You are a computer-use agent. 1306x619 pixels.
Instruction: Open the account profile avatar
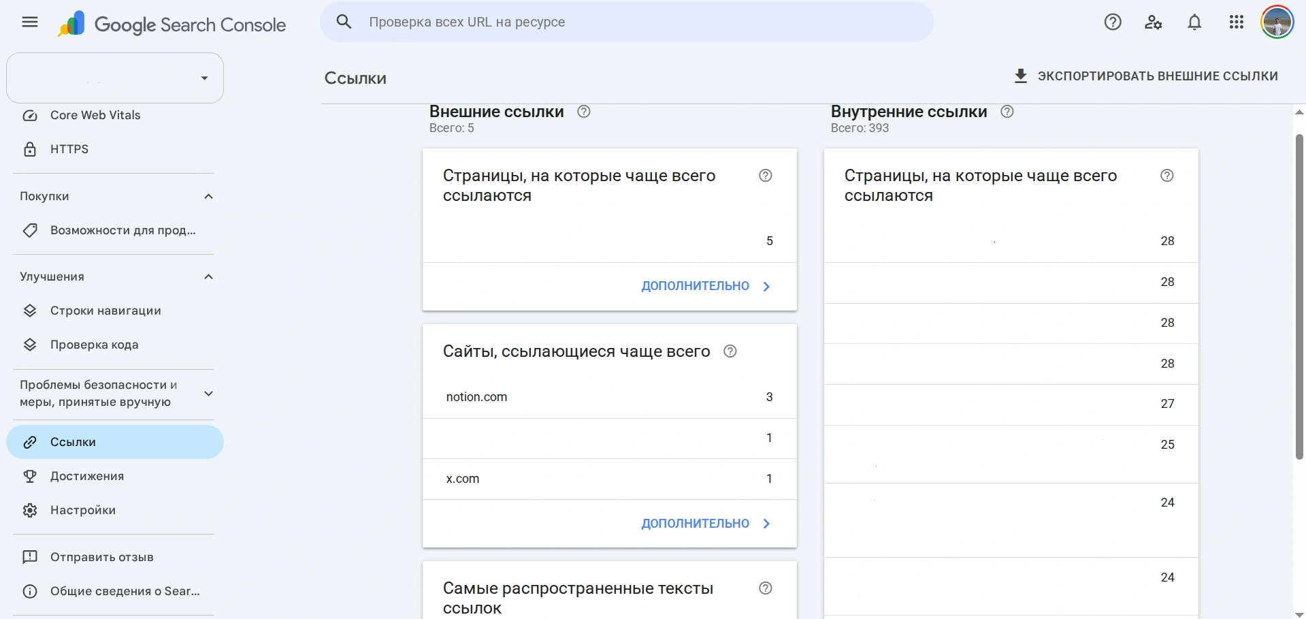[x=1277, y=22]
